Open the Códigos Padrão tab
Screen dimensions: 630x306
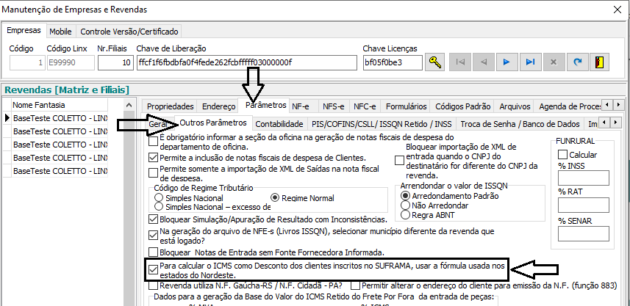(x=463, y=106)
